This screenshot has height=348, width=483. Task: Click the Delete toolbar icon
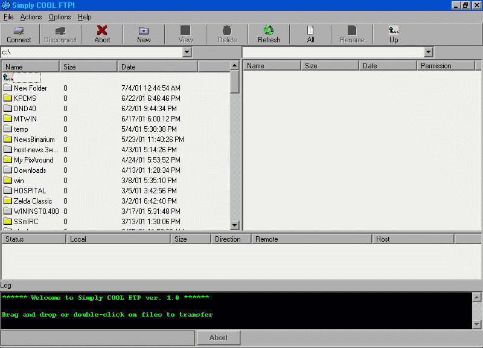(227, 30)
